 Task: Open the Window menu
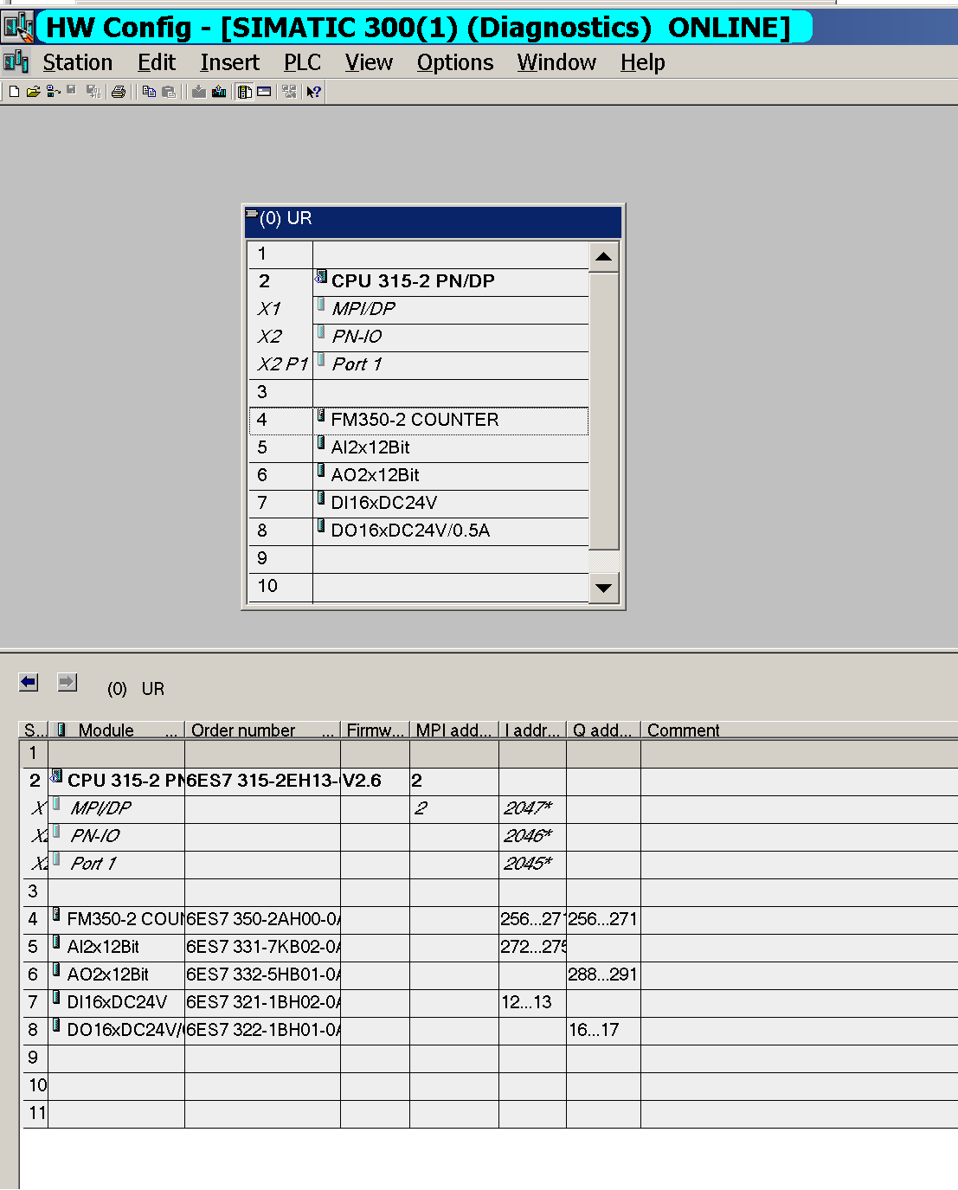click(x=556, y=62)
